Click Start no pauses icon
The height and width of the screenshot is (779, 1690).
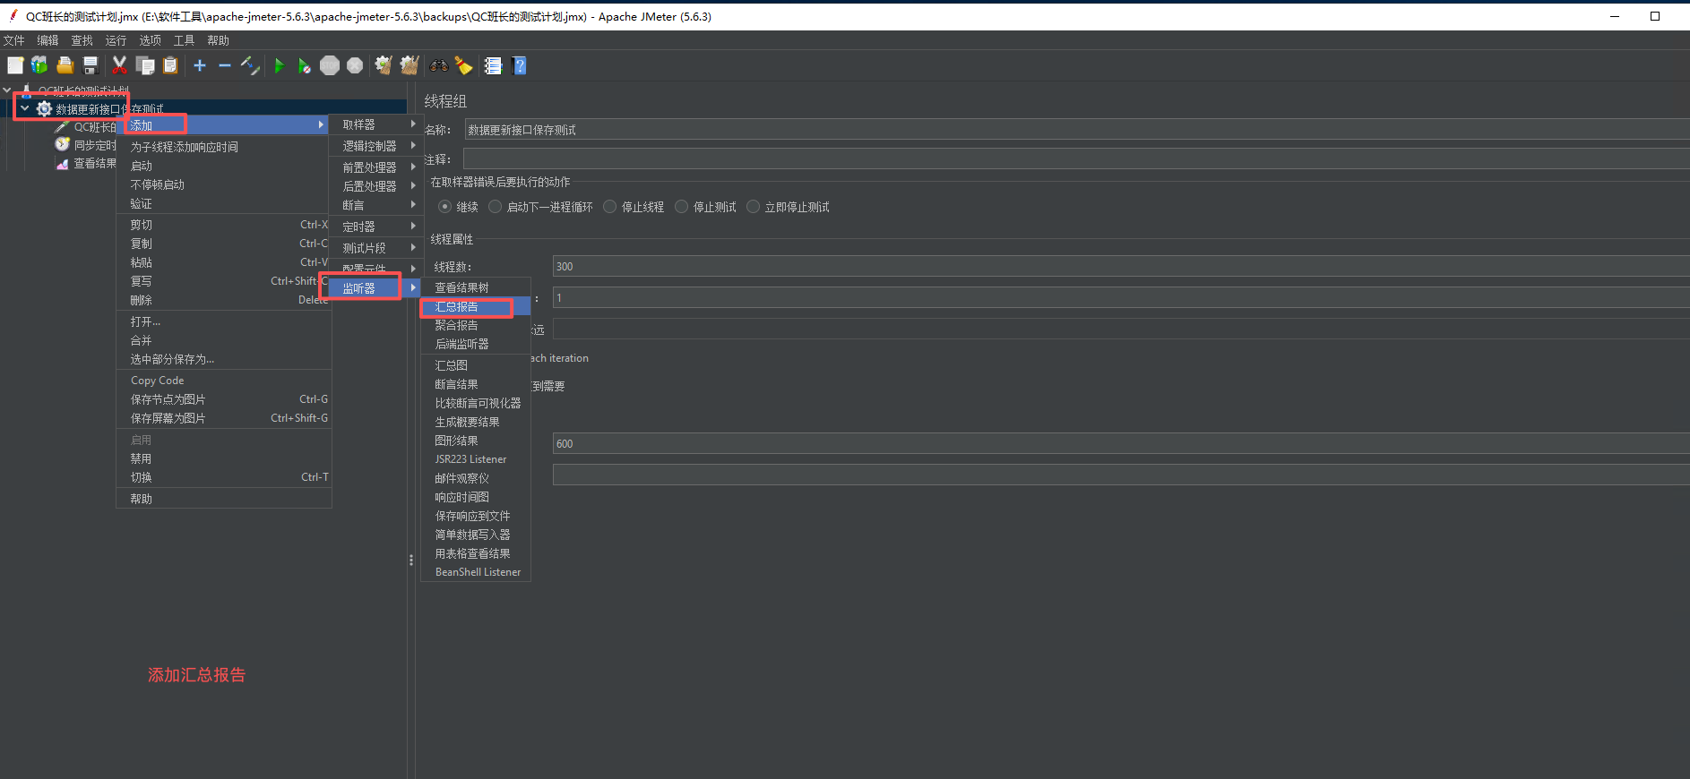(x=305, y=65)
